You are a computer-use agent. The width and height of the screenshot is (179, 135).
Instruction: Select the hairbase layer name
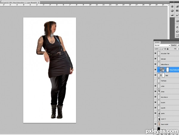click(163, 81)
